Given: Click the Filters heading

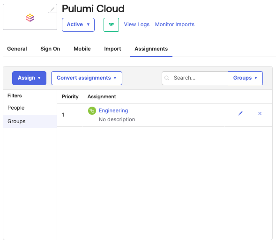Looking at the screenshot, I should point(15,96).
